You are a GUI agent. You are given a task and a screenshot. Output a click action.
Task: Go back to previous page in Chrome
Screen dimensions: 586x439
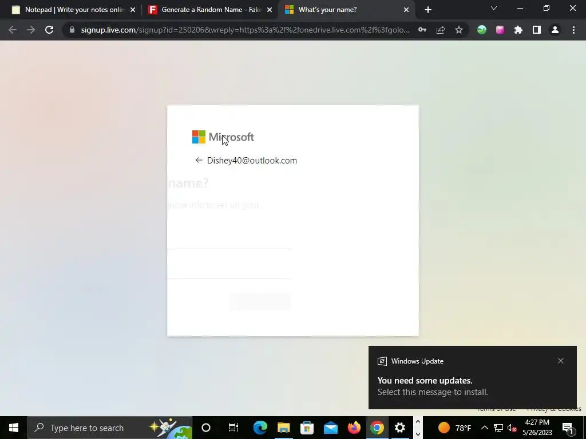click(13, 30)
